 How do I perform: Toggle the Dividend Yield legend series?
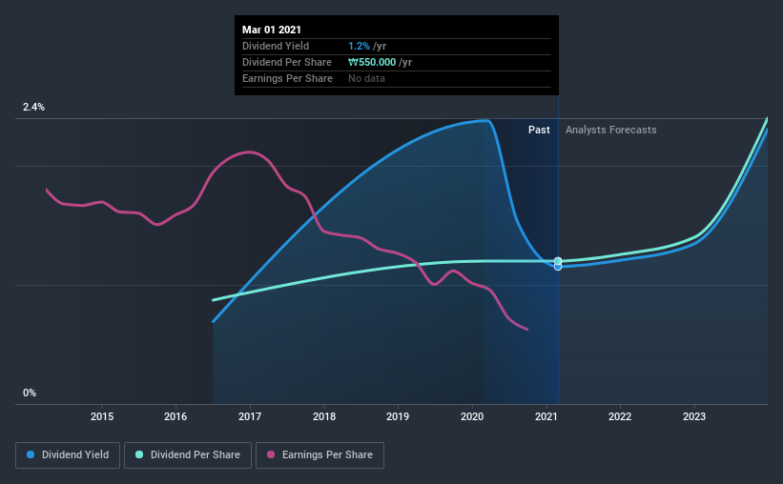(x=69, y=455)
